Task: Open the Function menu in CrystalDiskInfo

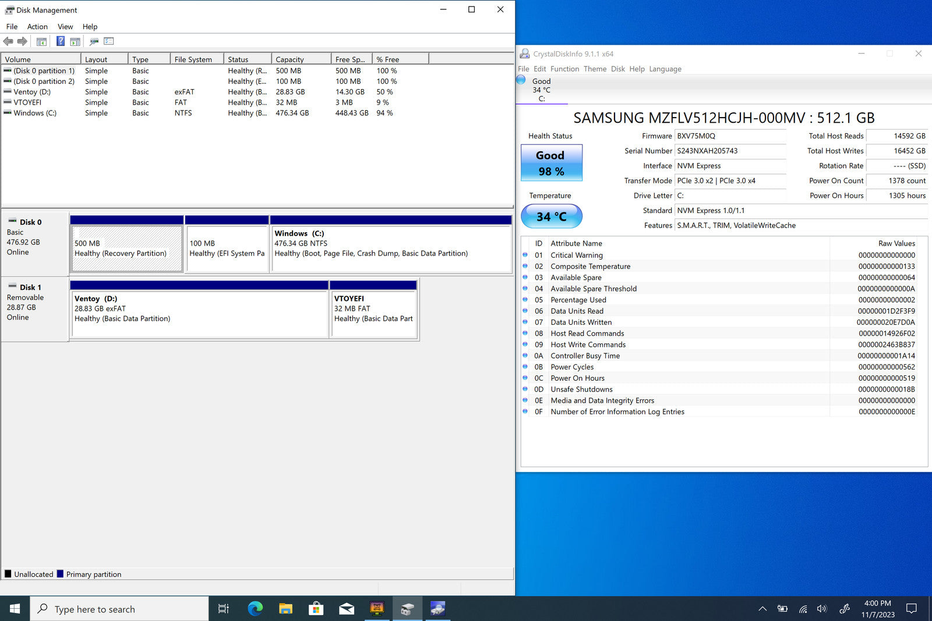Action: [564, 69]
